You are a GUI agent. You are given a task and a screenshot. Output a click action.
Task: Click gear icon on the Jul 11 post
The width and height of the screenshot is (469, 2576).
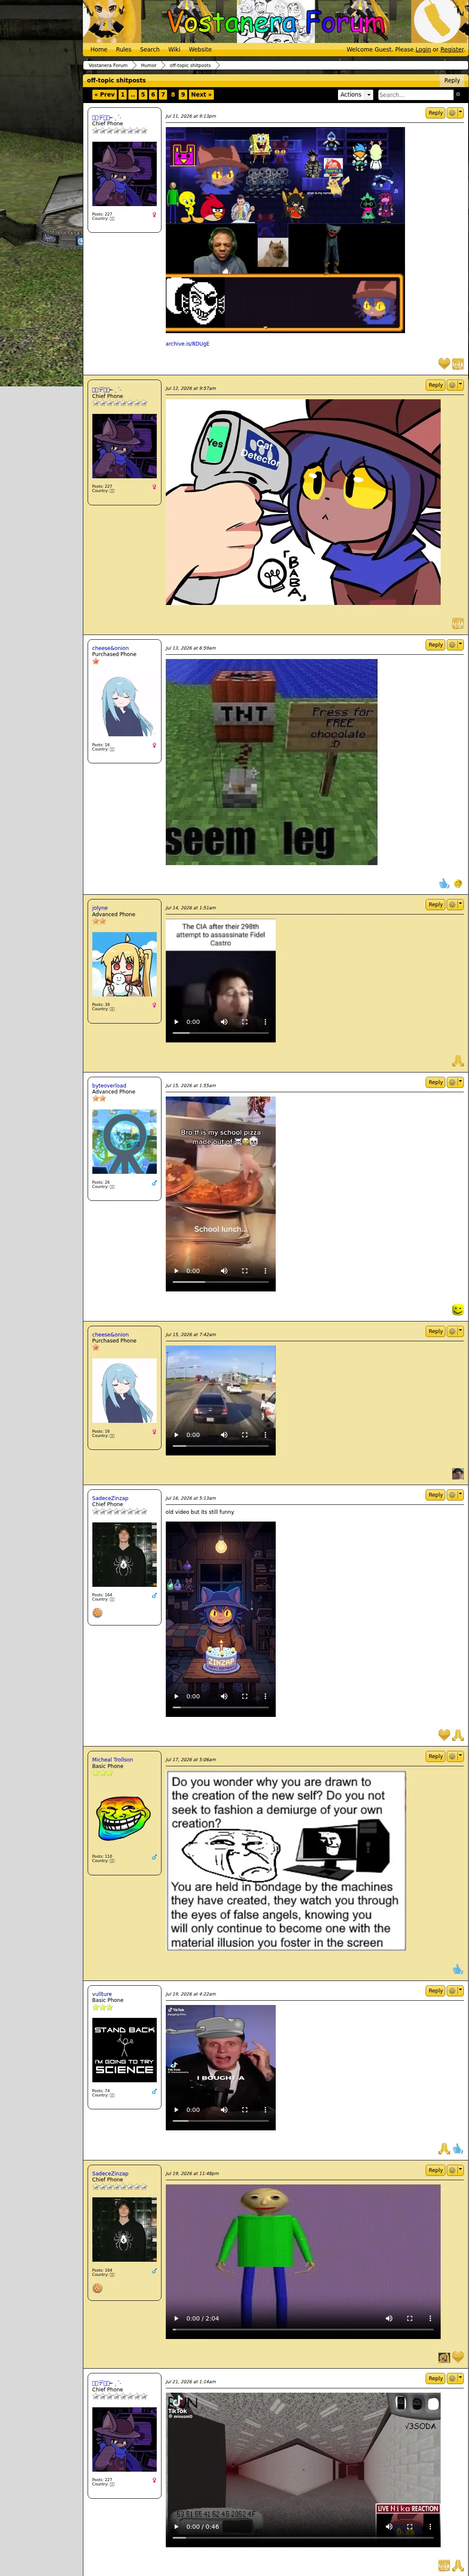point(452,113)
